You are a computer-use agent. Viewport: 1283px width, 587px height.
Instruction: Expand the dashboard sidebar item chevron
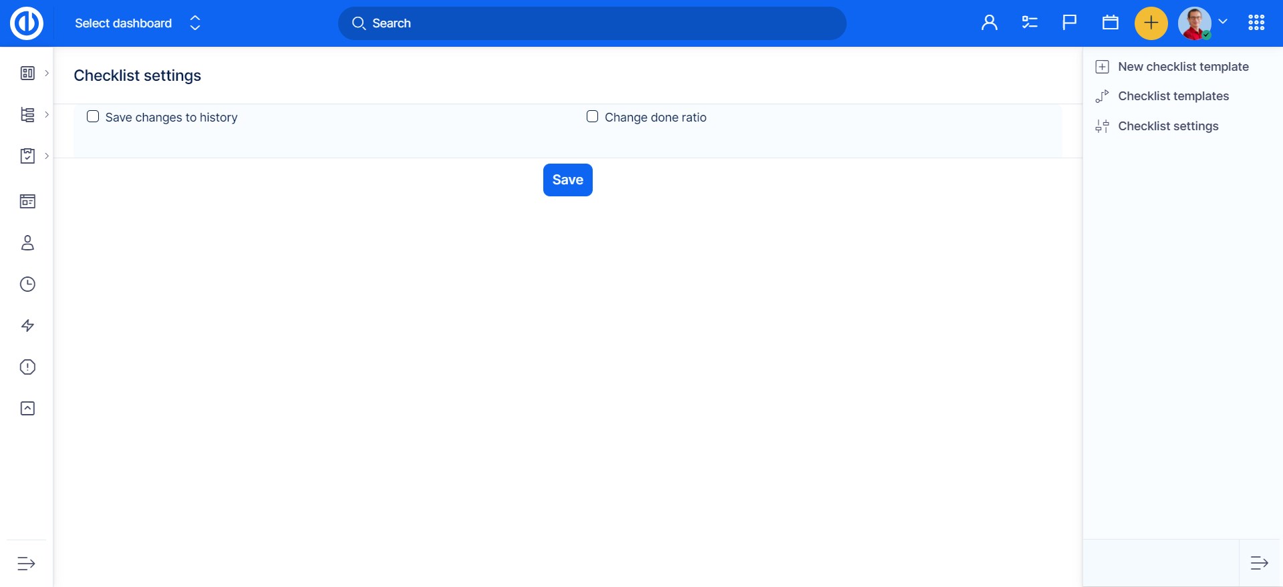coord(47,73)
